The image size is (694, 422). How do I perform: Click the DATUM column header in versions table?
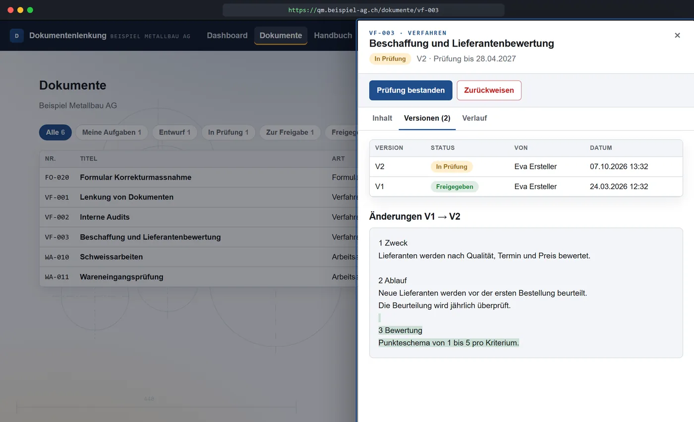click(601, 148)
